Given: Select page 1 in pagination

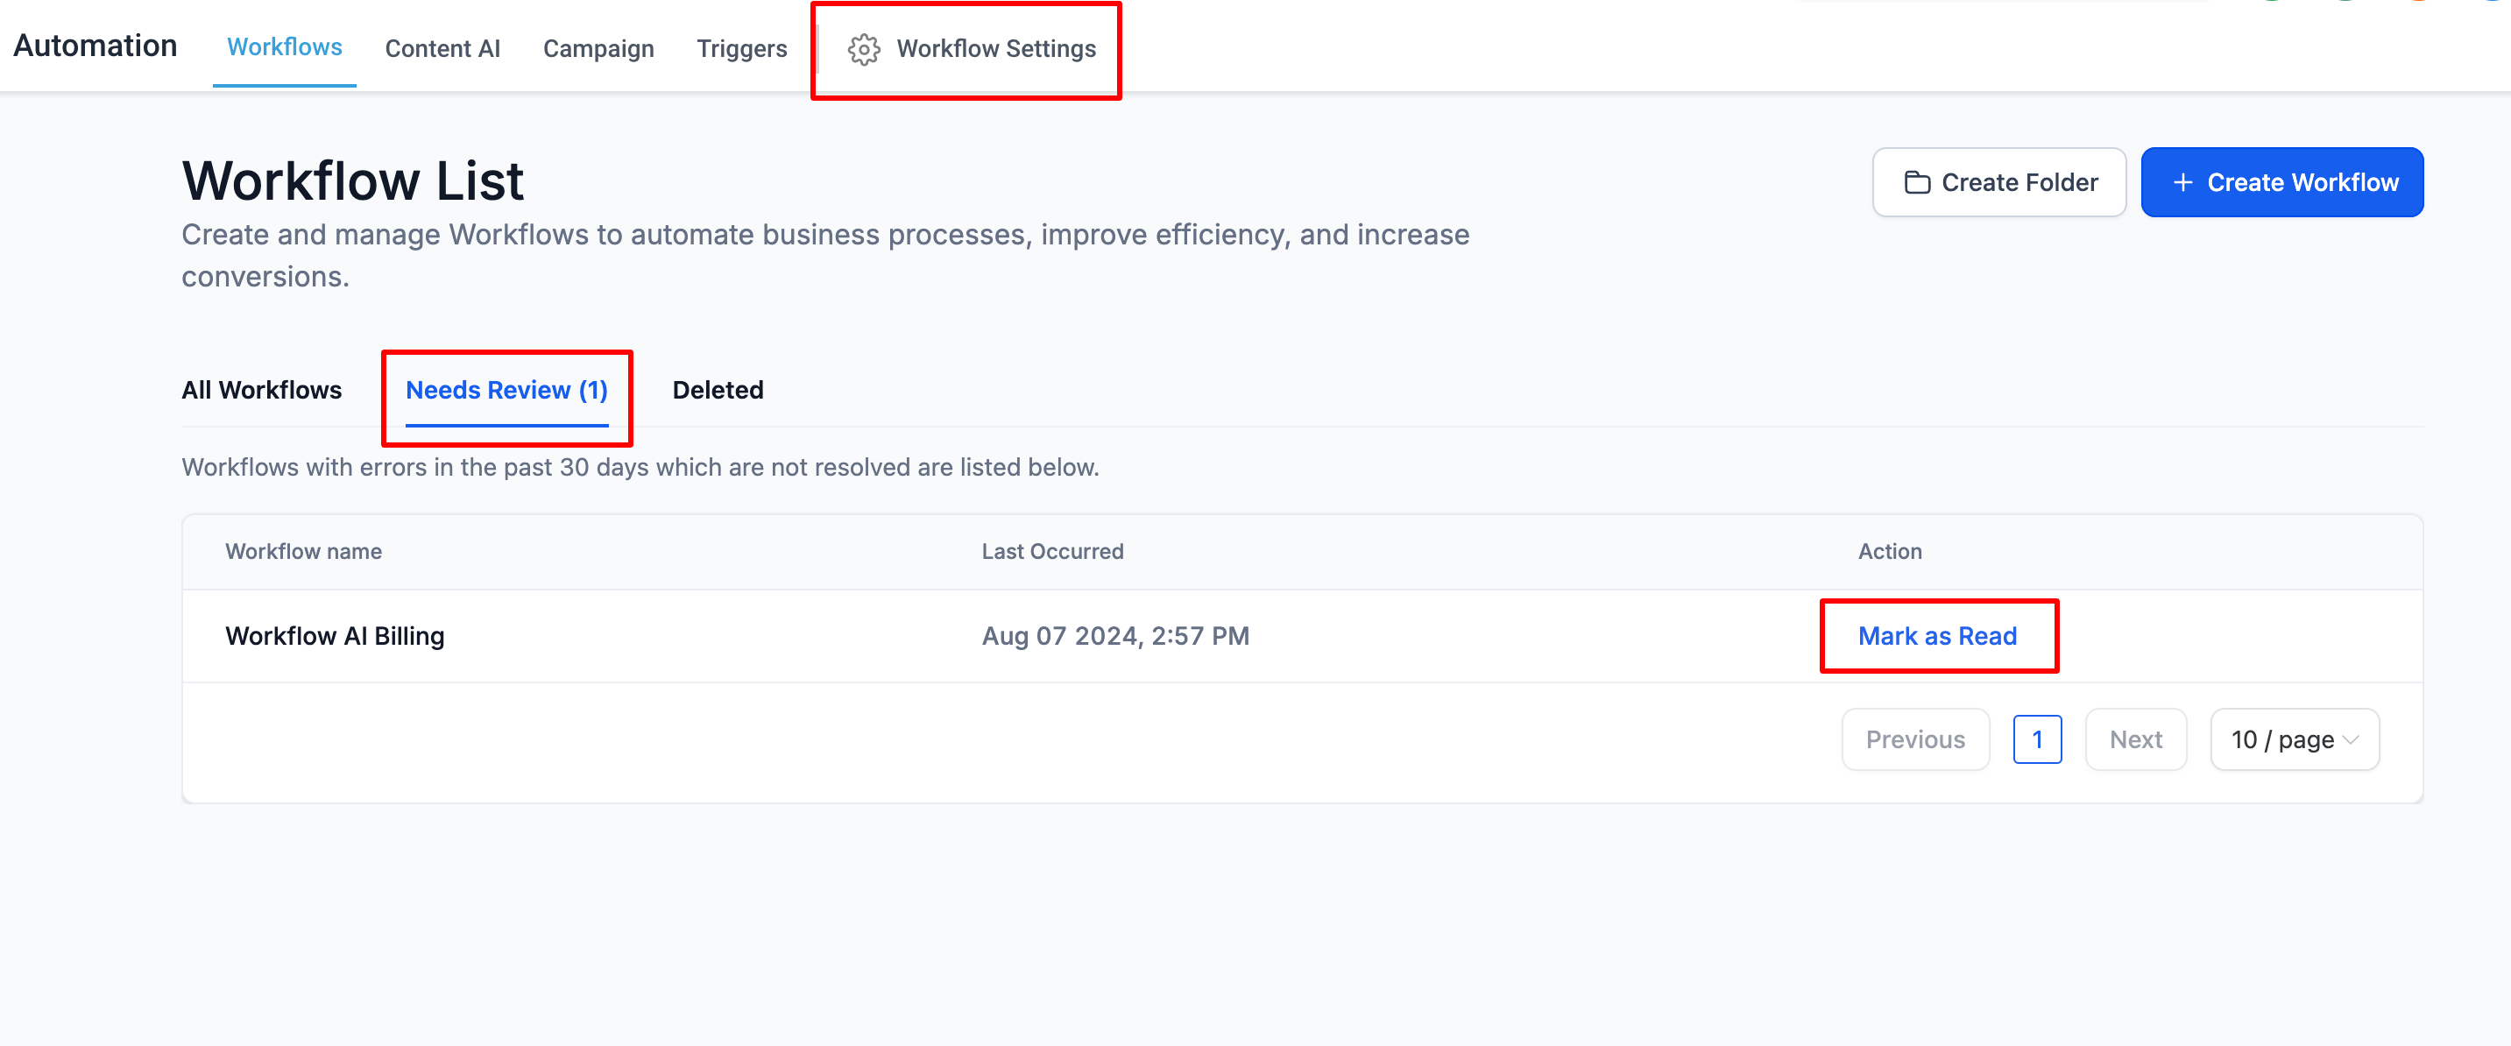Looking at the screenshot, I should [x=2037, y=740].
